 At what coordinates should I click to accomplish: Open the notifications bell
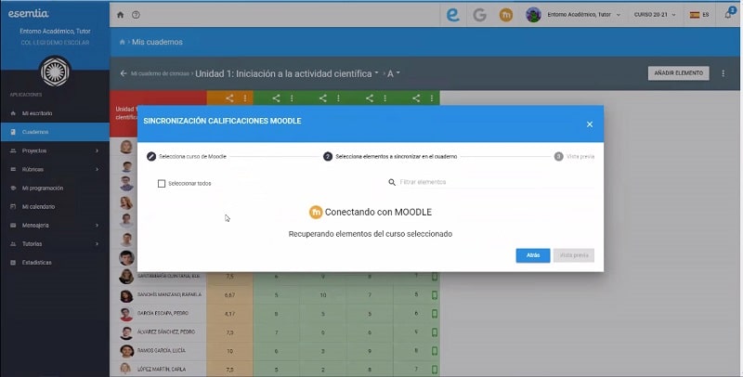pos(728,14)
